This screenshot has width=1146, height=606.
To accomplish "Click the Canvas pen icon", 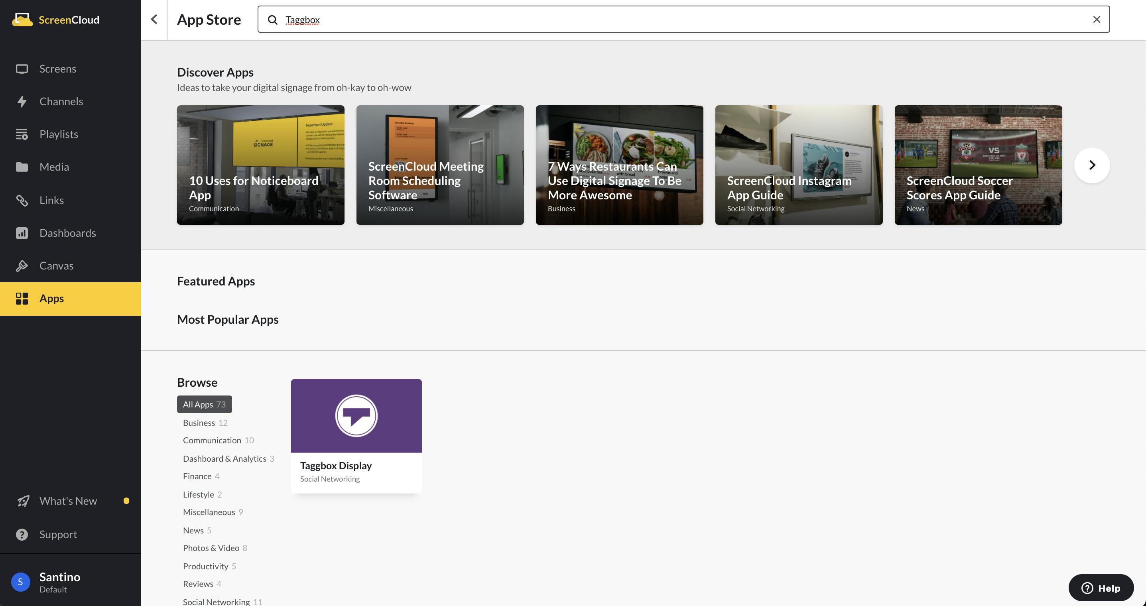I will (x=22, y=266).
